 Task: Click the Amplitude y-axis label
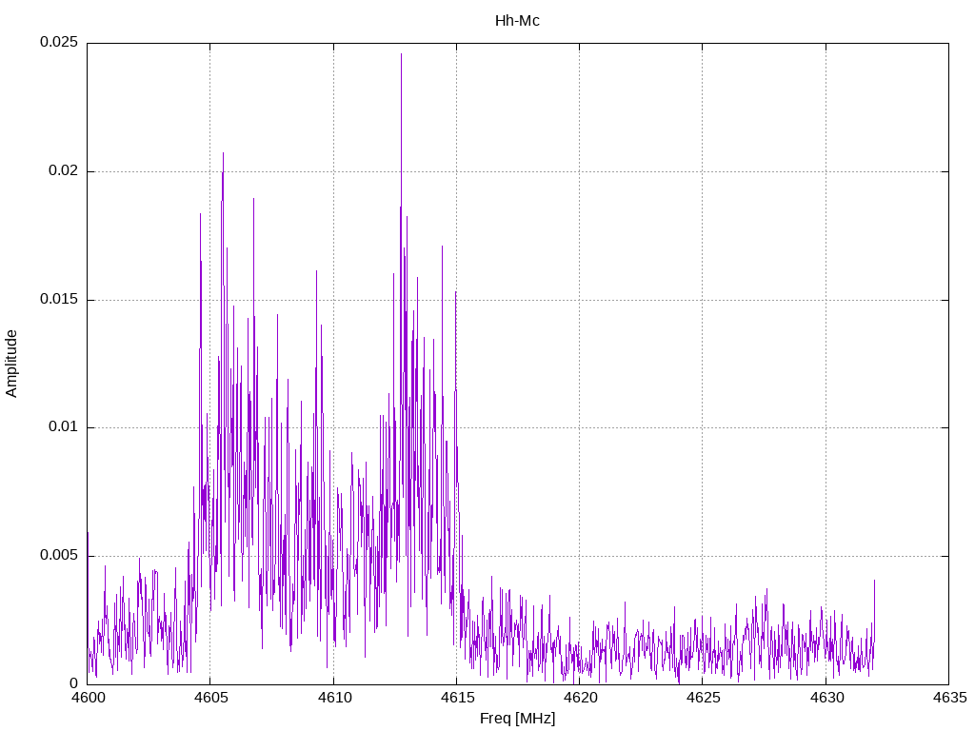11,363
